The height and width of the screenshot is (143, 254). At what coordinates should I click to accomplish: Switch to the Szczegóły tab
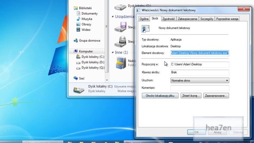207,19
